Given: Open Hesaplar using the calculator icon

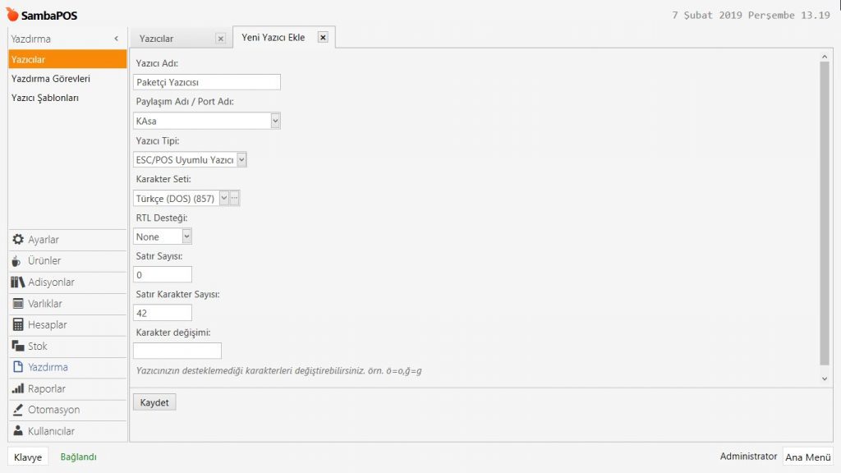Looking at the screenshot, I should tap(18, 325).
